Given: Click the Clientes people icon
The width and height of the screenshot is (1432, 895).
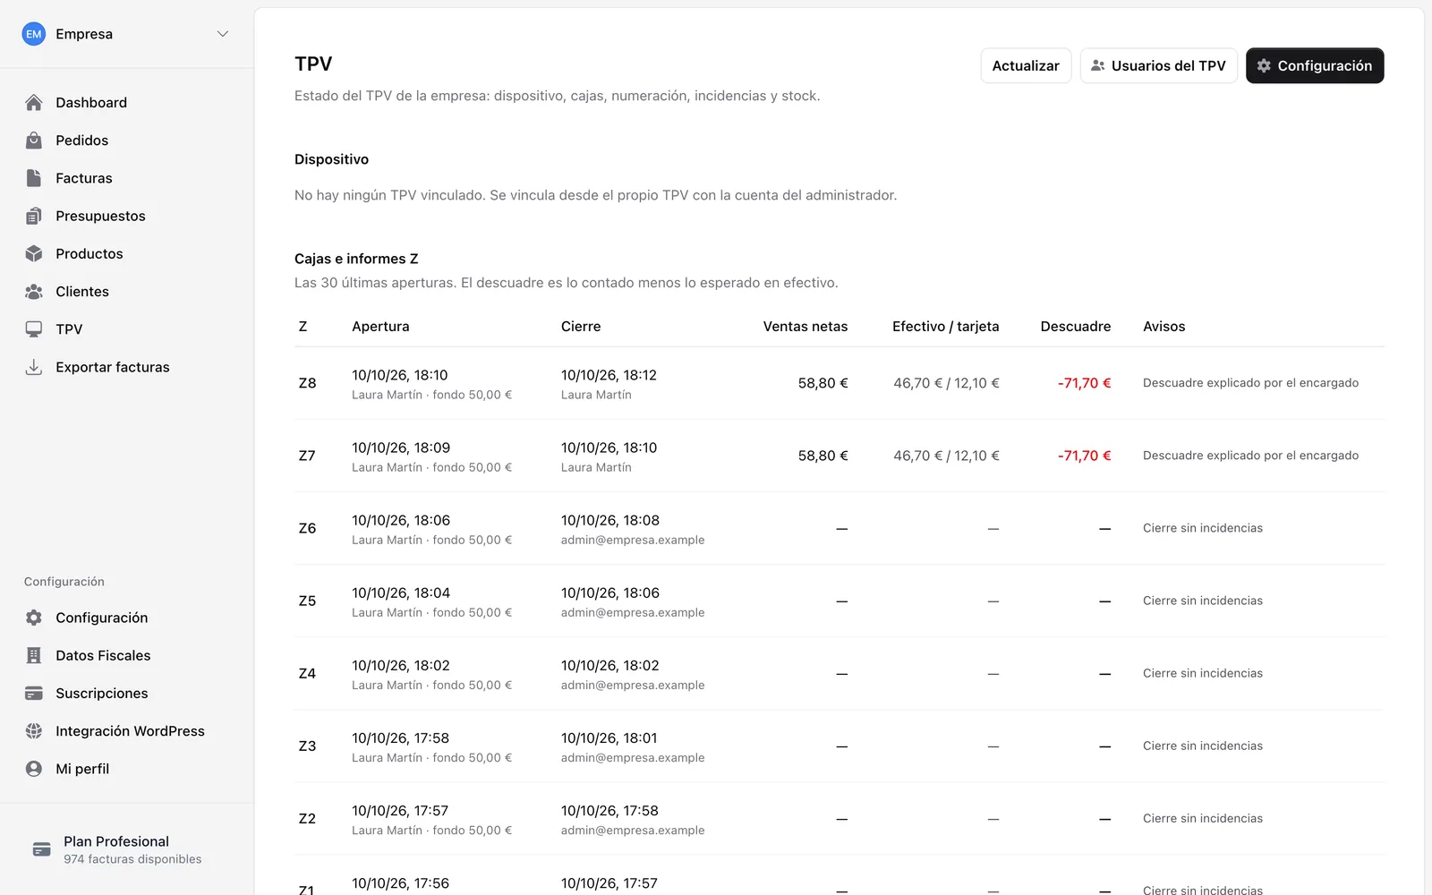Looking at the screenshot, I should point(34,292).
